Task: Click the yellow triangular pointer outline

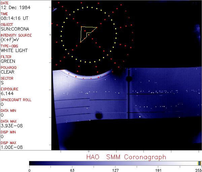Action: click(87, 34)
